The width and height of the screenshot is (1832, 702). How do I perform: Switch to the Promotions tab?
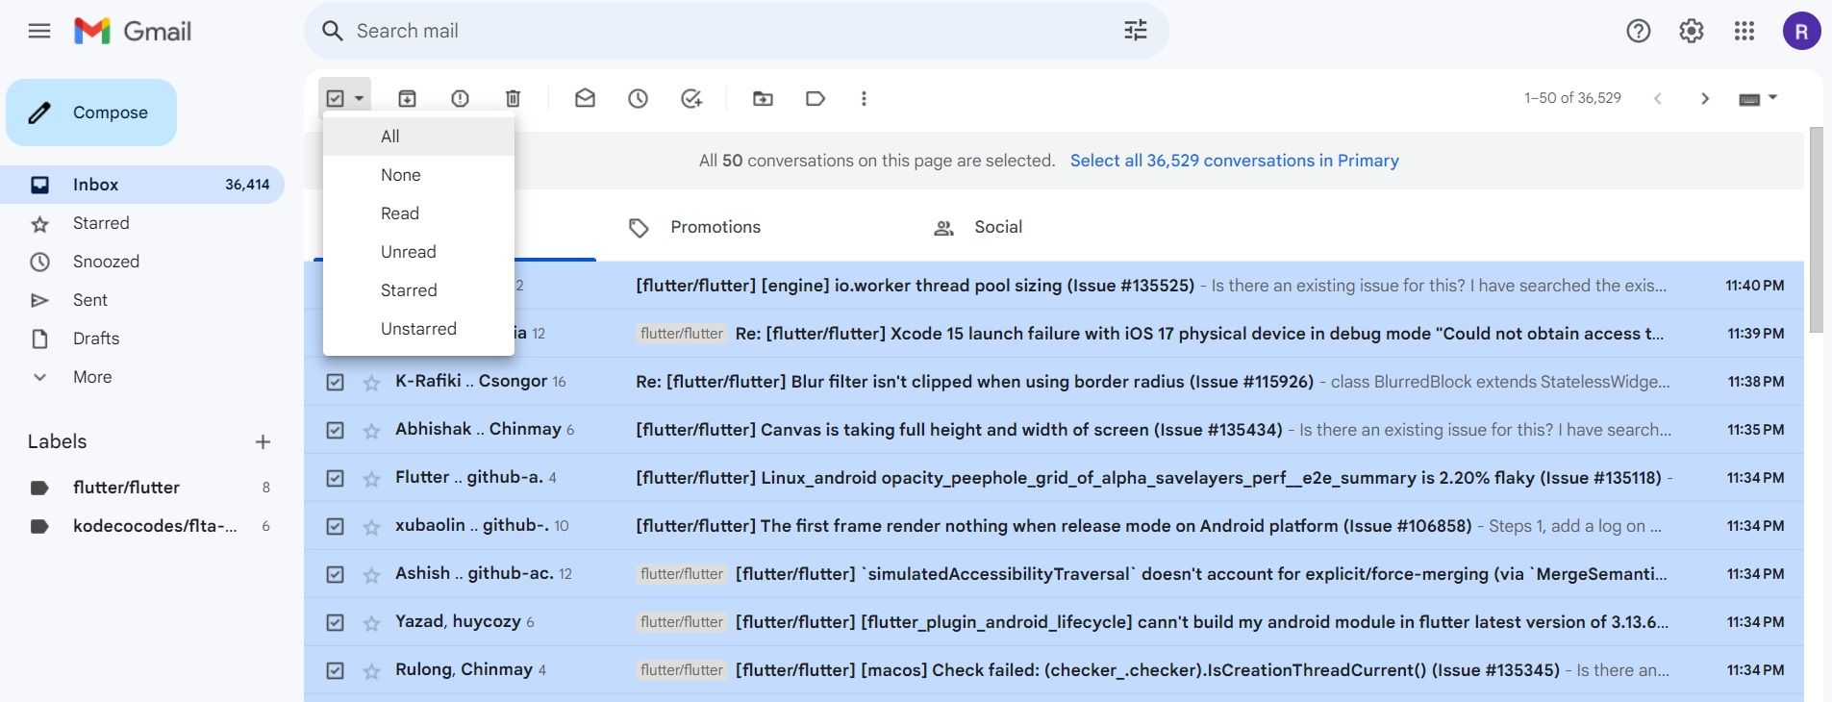[715, 227]
